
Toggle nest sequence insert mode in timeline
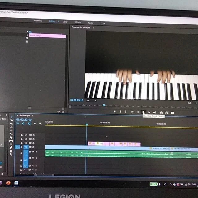[x=18, y=123]
